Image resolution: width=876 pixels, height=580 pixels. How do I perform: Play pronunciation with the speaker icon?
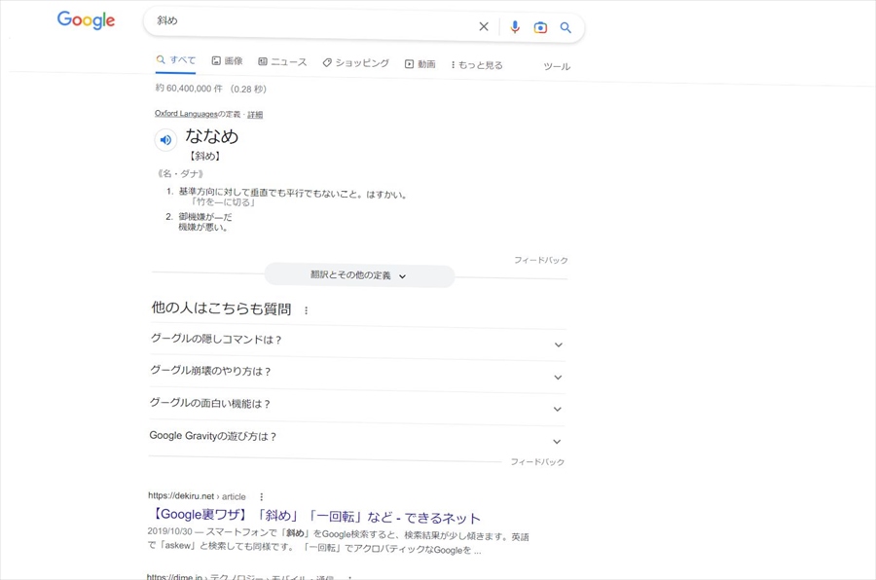[x=165, y=140]
